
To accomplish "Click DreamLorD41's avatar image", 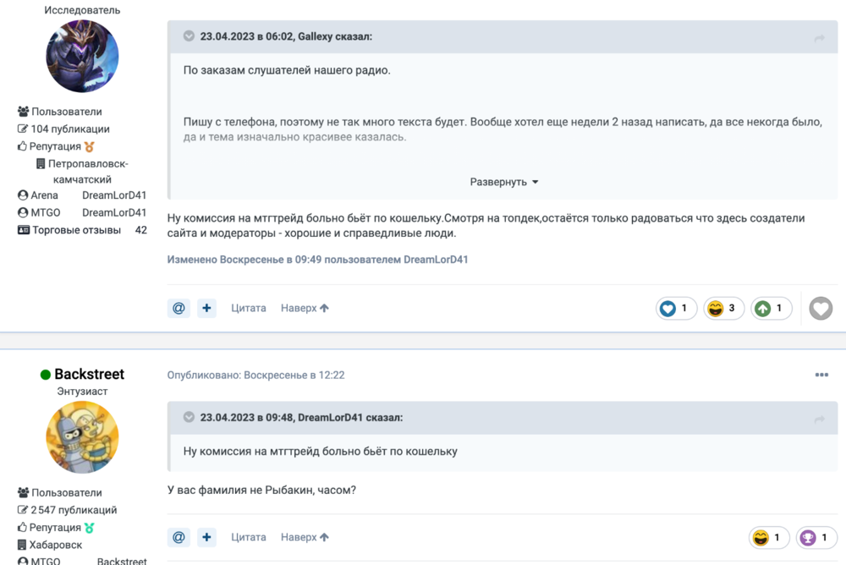I will click(x=82, y=56).
